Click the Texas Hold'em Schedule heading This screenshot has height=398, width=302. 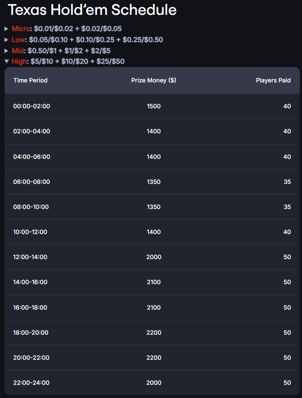point(92,10)
